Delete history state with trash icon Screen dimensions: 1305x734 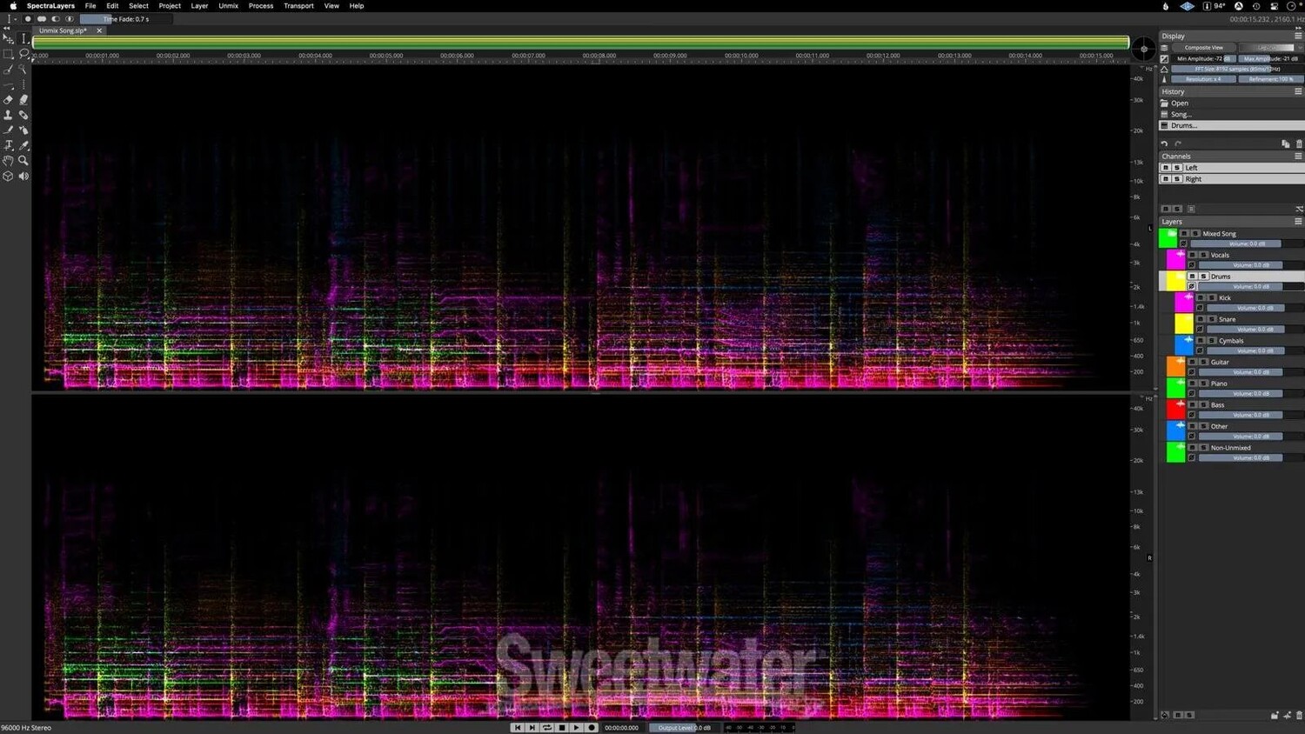pyautogui.click(x=1299, y=143)
